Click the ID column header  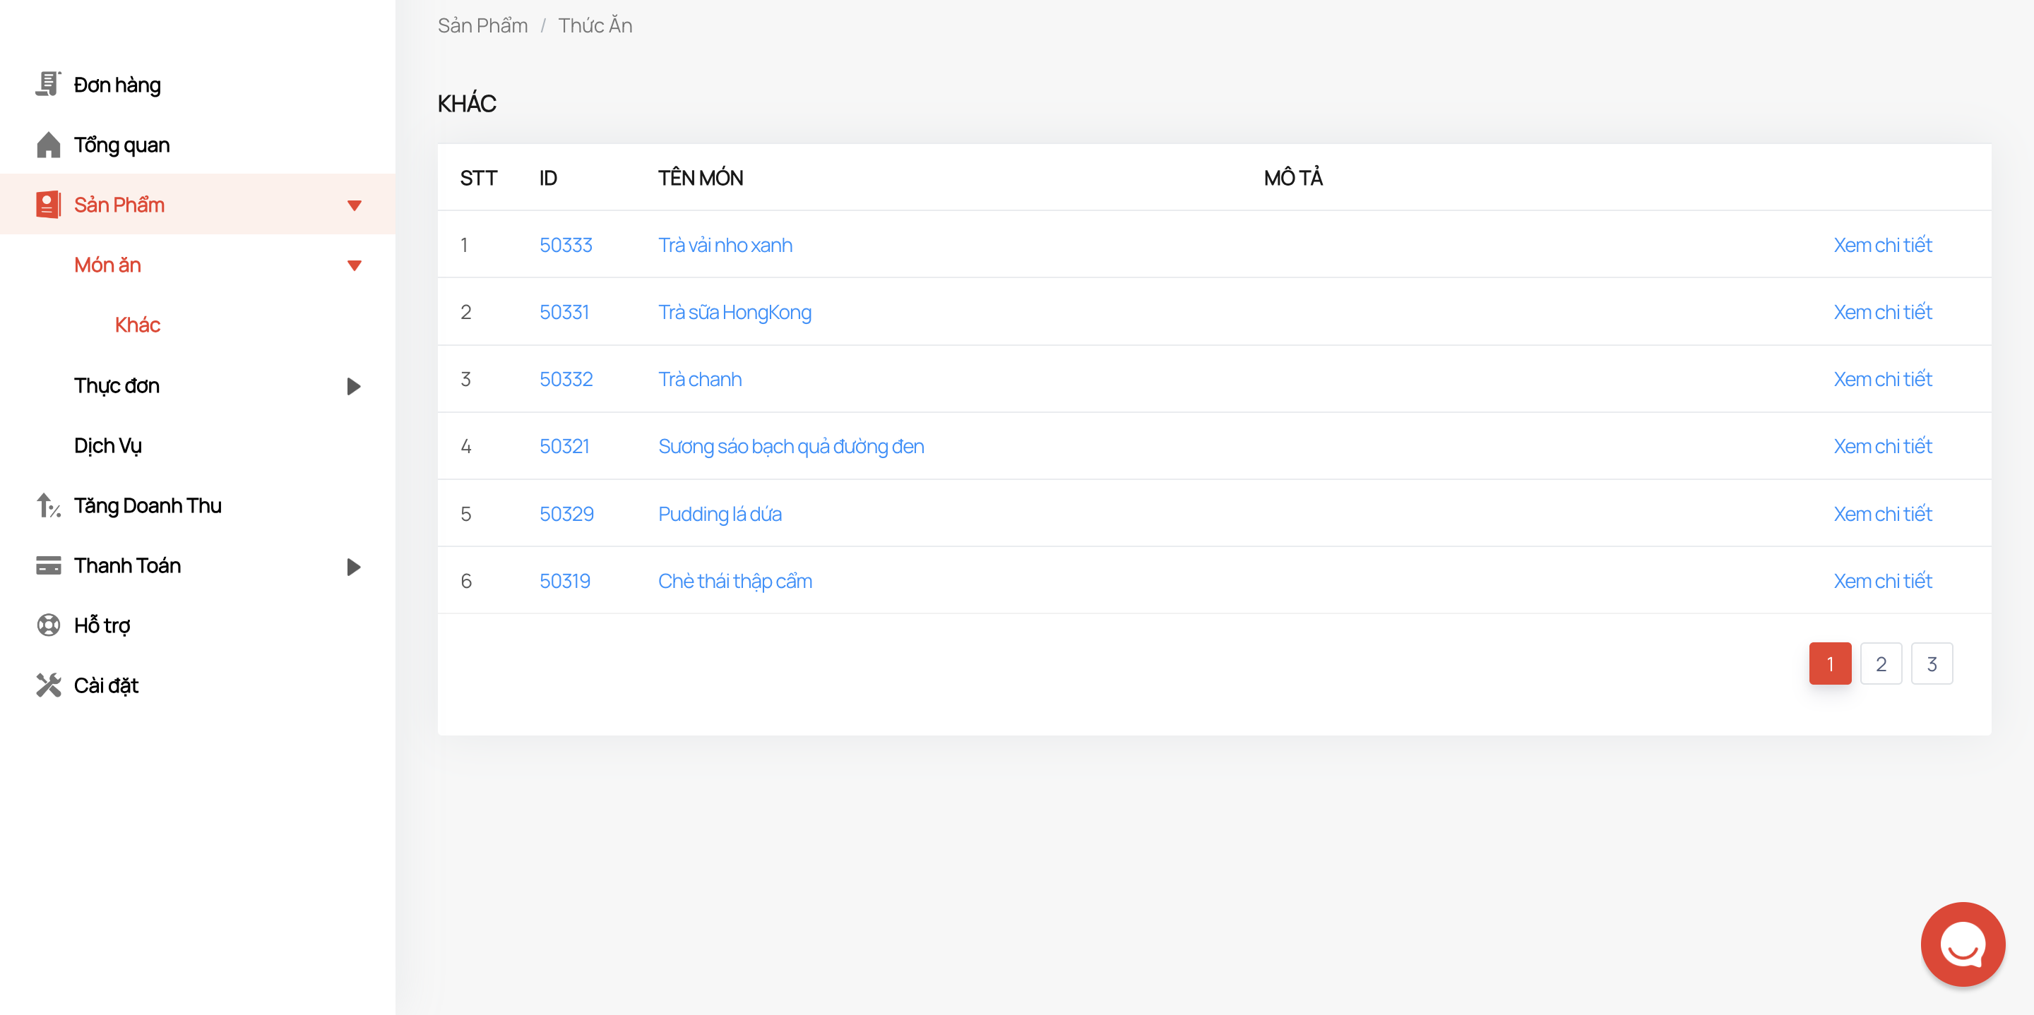548,178
